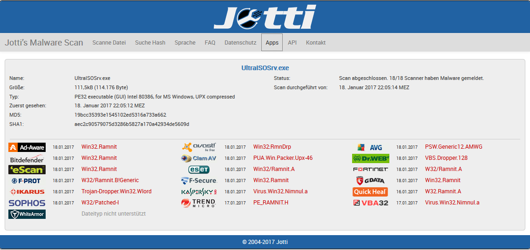
Task: Click the ESET scanner logo
Action: pyautogui.click(x=199, y=169)
